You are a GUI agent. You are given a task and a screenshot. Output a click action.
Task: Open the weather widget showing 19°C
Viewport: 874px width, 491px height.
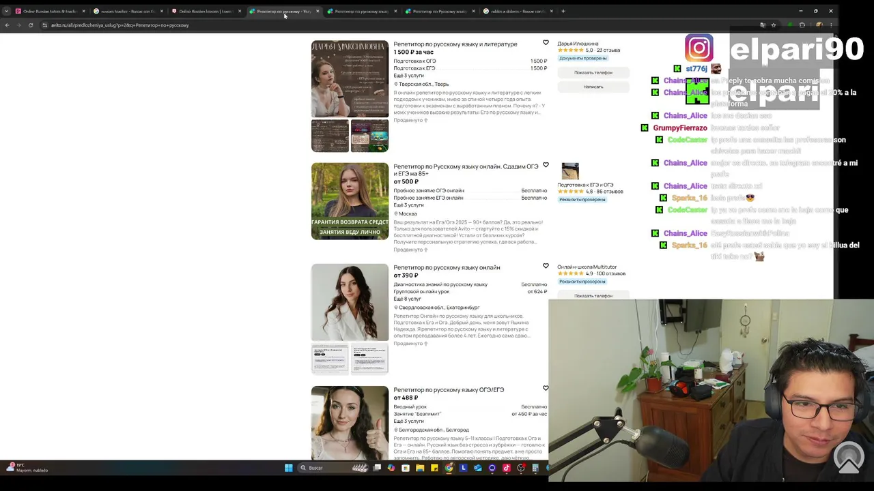[x=27, y=467]
